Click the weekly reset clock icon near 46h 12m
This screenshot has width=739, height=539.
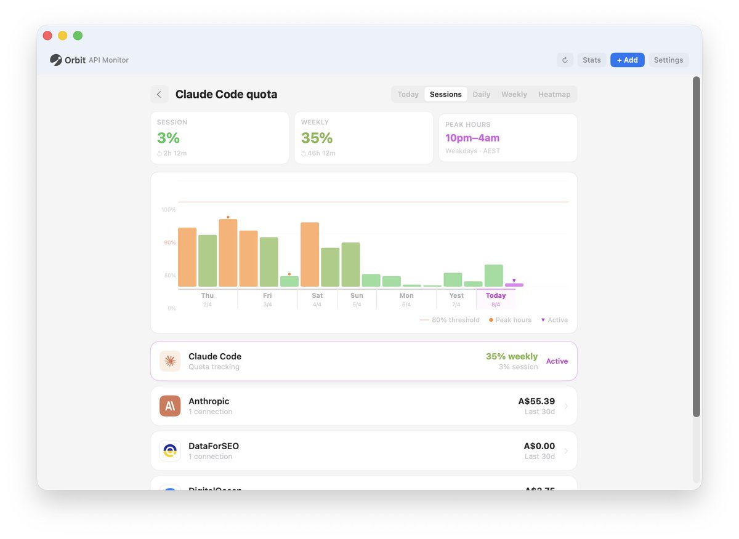[x=304, y=153]
